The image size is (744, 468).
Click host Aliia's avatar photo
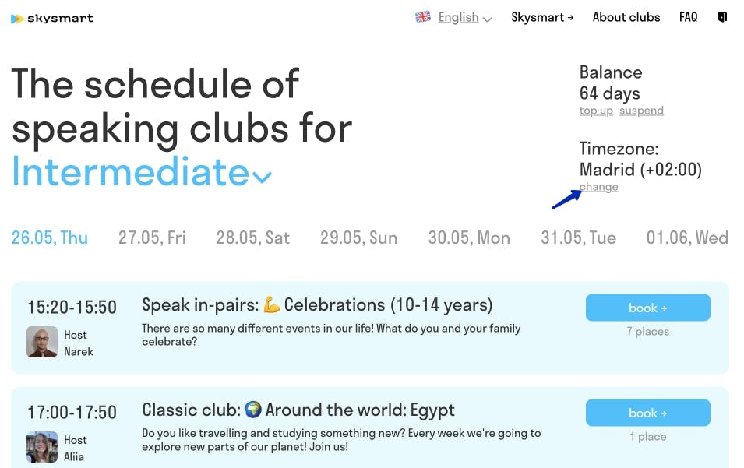[x=42, y=447]
